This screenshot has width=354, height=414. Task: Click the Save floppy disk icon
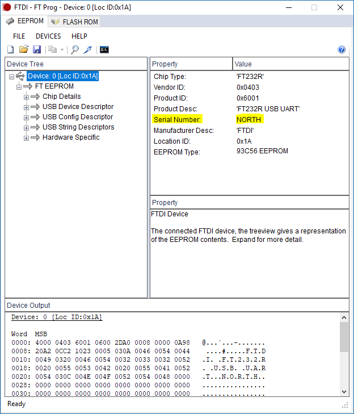click(37, 49)
